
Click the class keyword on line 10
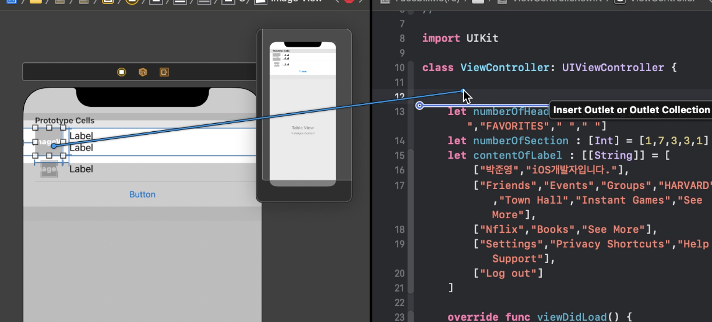pos(438,68)
